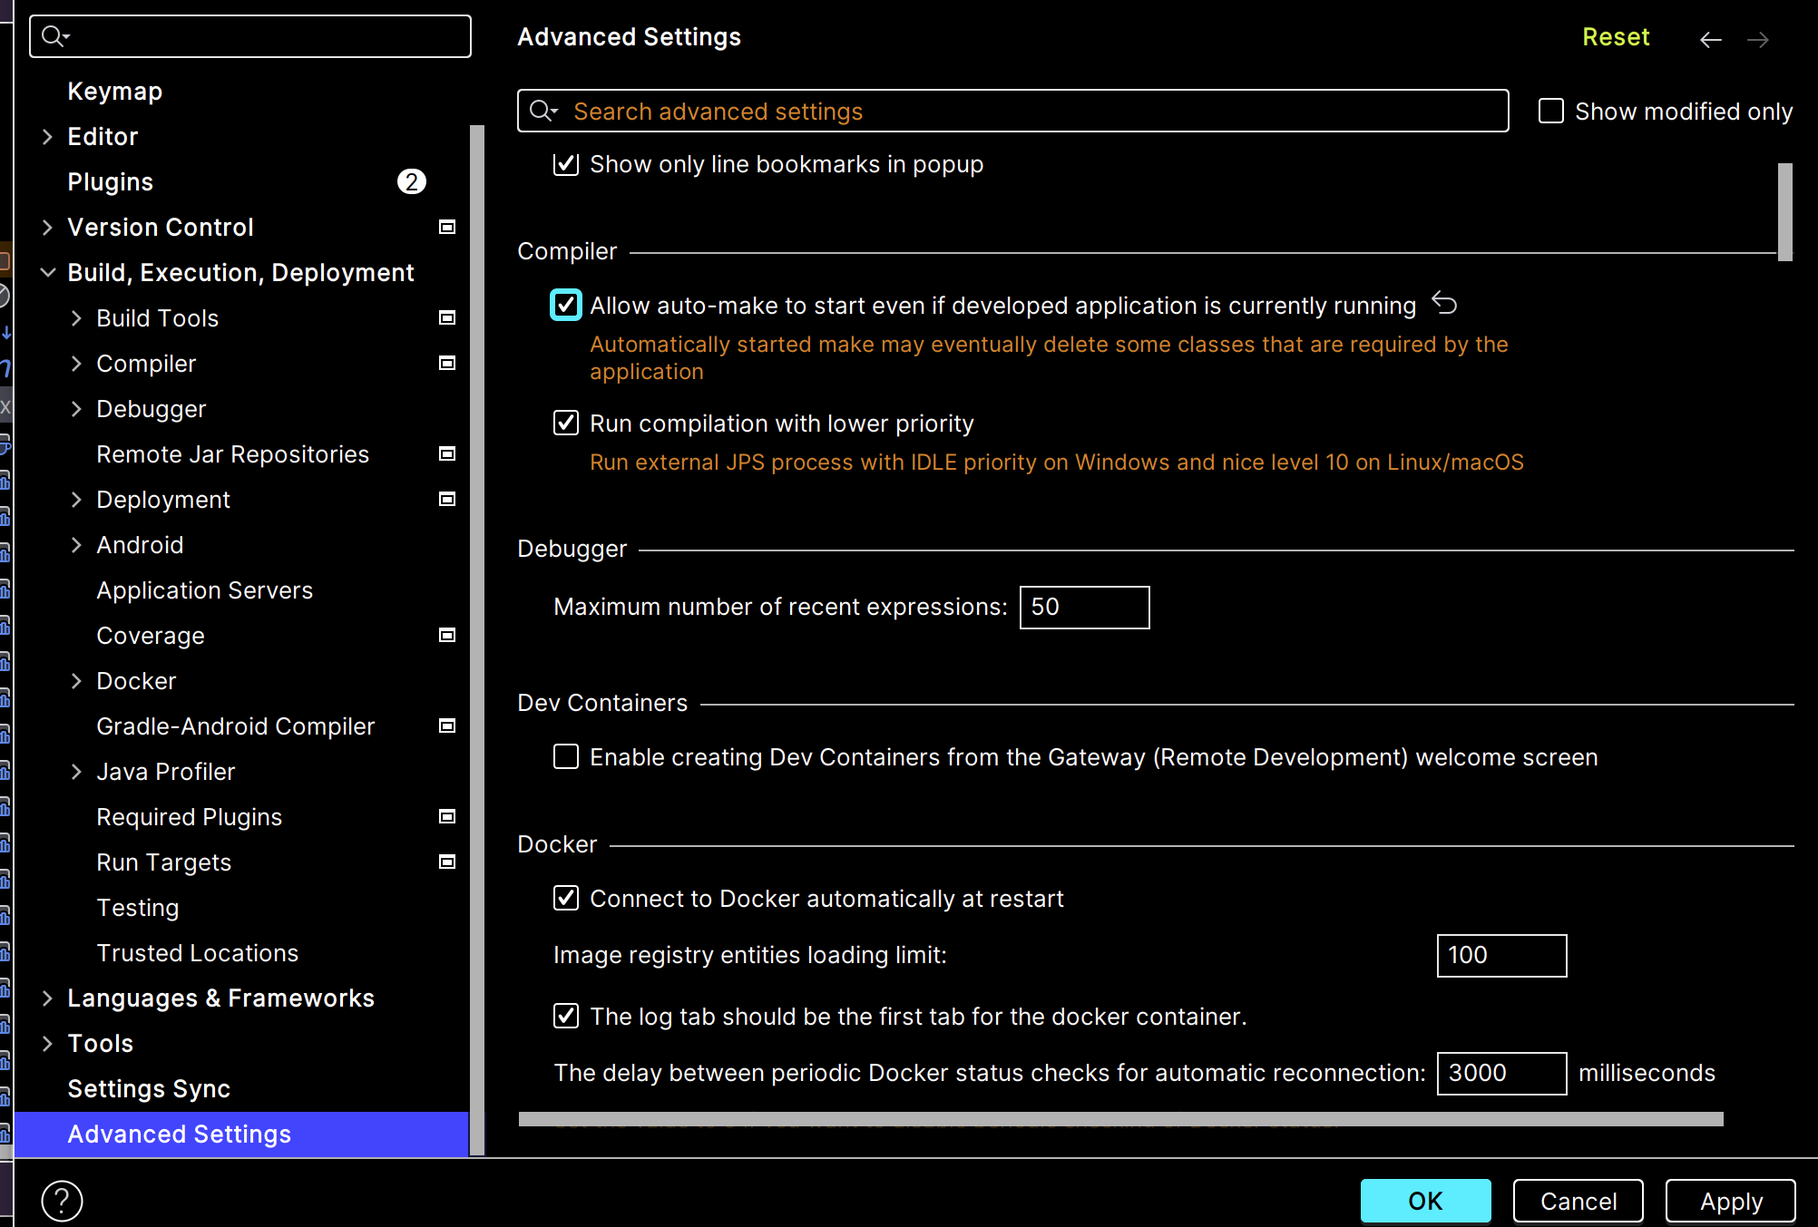Select Trusted Locations in sidebar

[197, 953]
